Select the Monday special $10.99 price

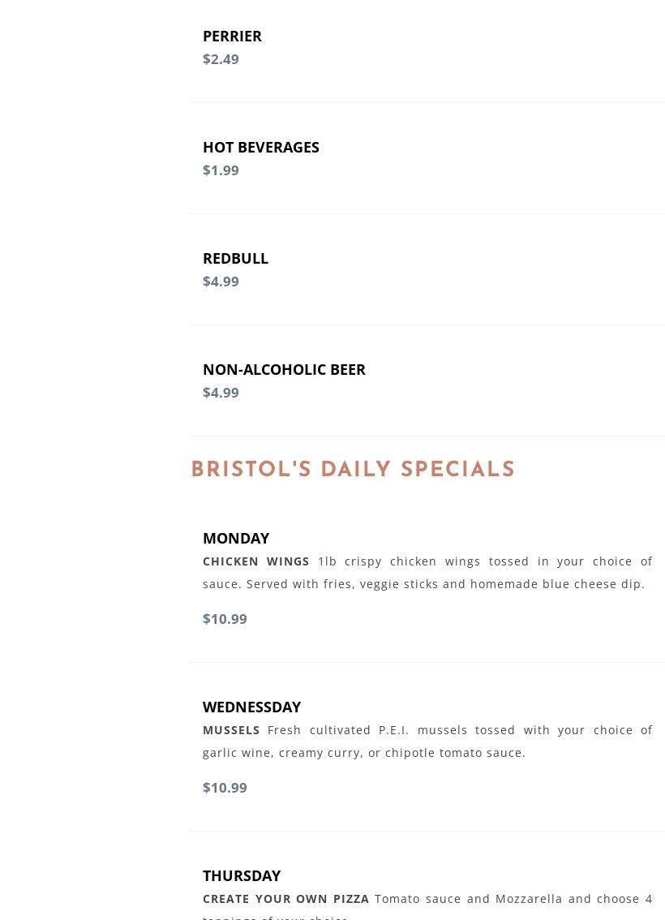[x=225, y=618]
